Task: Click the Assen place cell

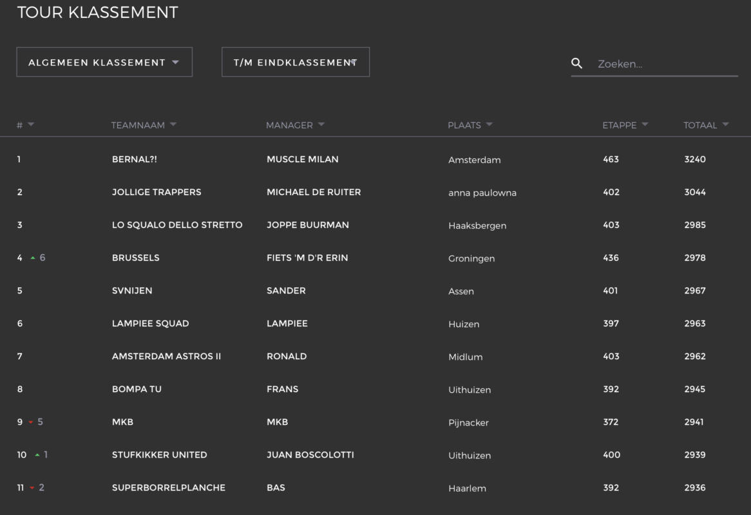Action: pyautogui.click(x=461, y=291)
